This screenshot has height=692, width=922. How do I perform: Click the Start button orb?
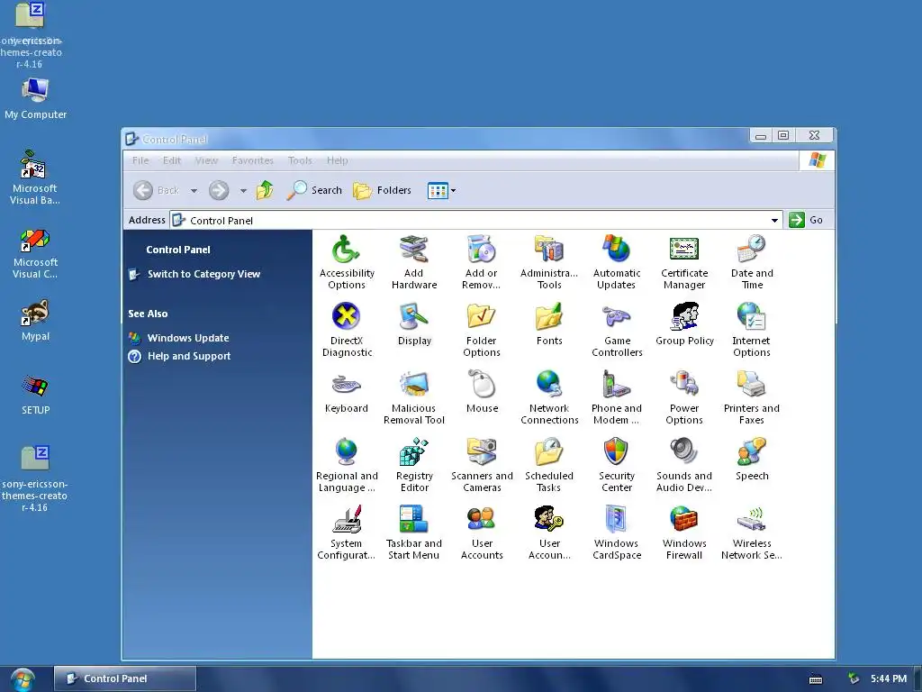23,679
